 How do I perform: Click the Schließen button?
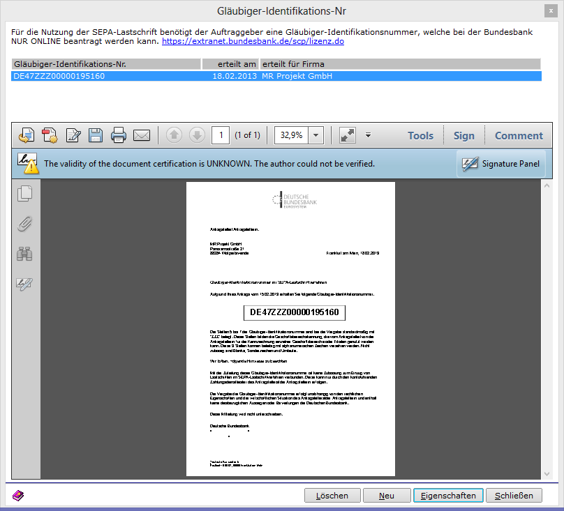(x=514, y=496)
